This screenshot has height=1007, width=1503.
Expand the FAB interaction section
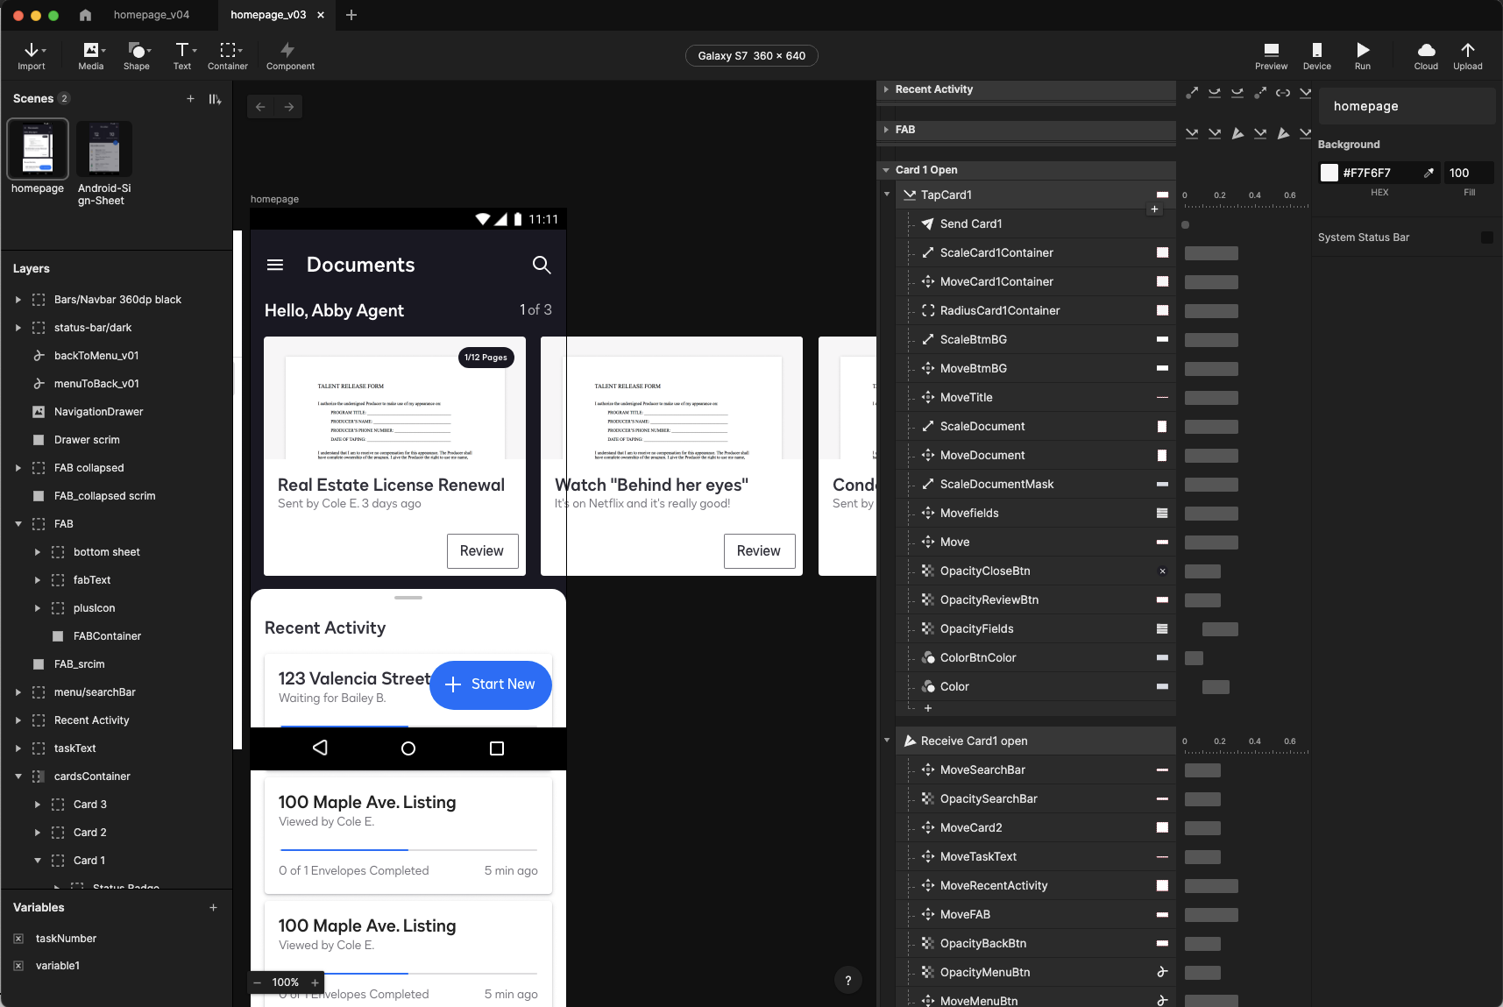tap(886, 130)
